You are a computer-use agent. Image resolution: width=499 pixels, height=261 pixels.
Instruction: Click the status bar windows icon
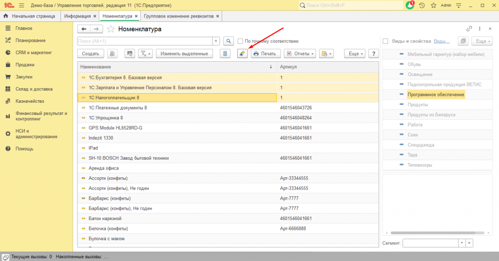pyautogui.click(x=6, y=257)
